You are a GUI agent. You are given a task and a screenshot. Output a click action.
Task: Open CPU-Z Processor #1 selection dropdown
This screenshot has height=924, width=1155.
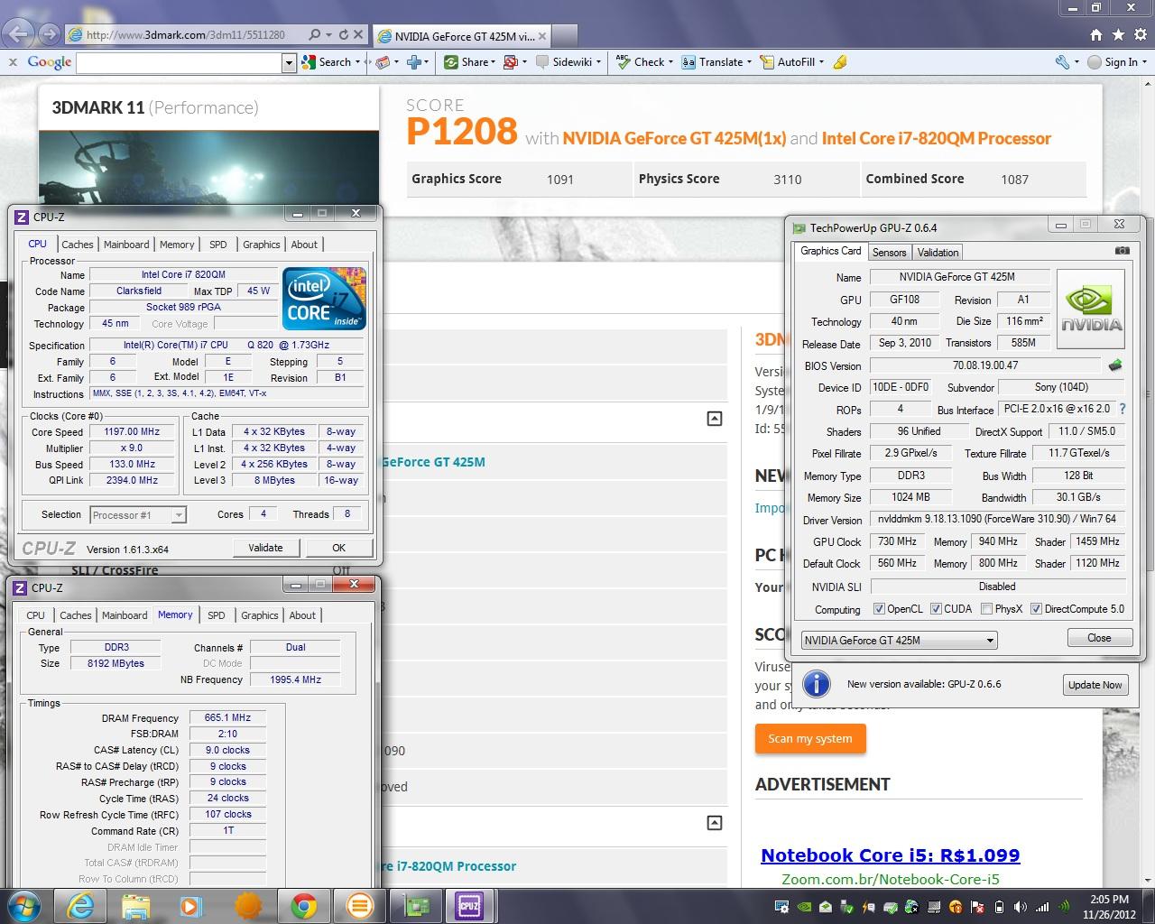[138, 515]
